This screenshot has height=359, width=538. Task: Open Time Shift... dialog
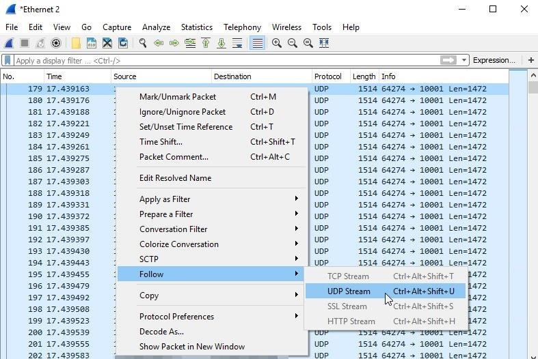(211, 142)
